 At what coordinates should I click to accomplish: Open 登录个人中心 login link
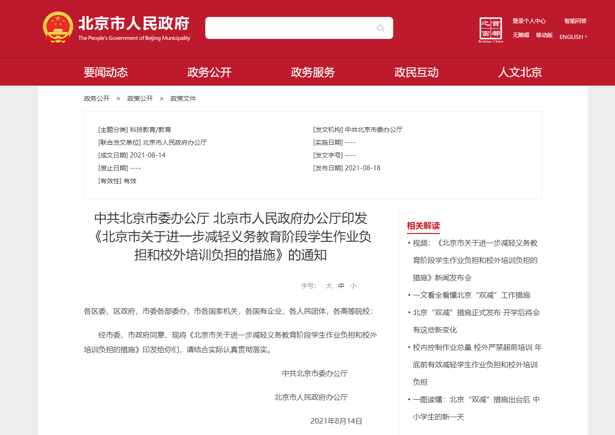pyautogui.click(x=529, y=21)
